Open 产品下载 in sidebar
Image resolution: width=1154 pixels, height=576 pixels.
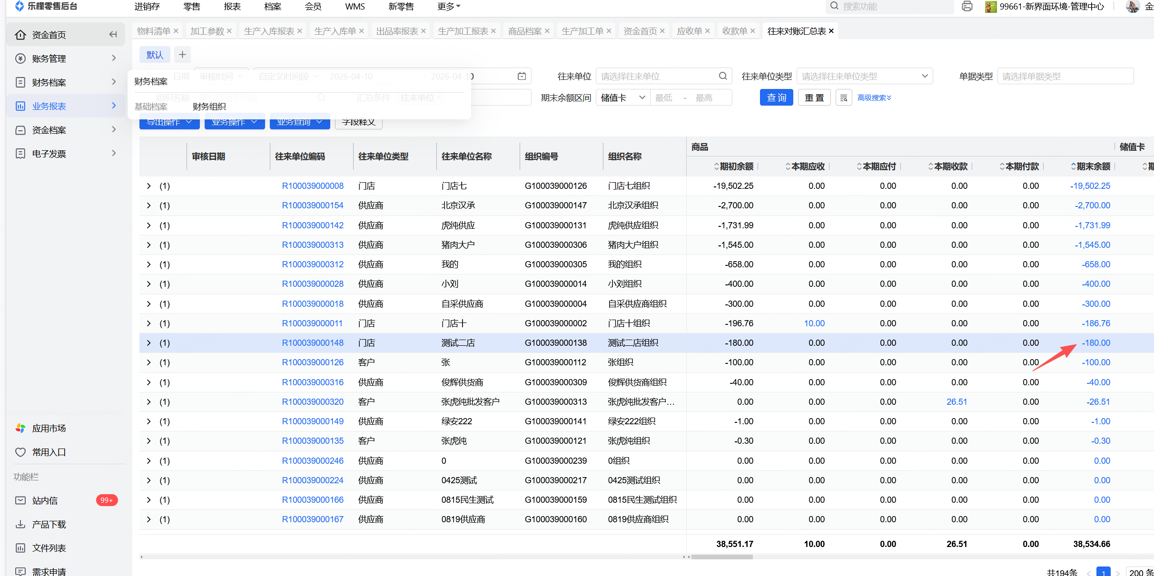[x=49, y=524]
